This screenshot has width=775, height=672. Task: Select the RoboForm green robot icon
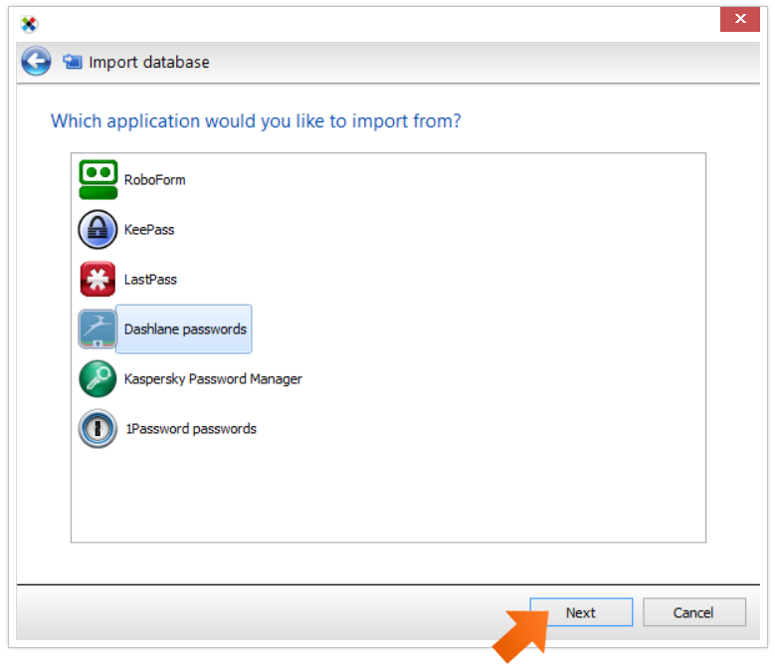(x=98, y=179)
